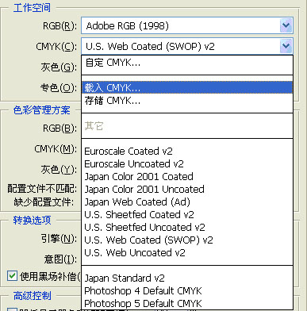The height and width of the screenshot is (311, 307).
Task: Pick Japan Color 2001 Uncoated
Action: [187, 189]
